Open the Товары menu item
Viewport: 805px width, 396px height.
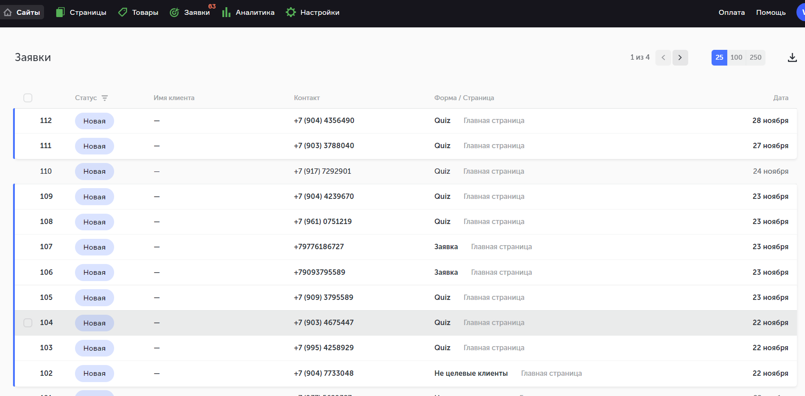tap(138, 12)
